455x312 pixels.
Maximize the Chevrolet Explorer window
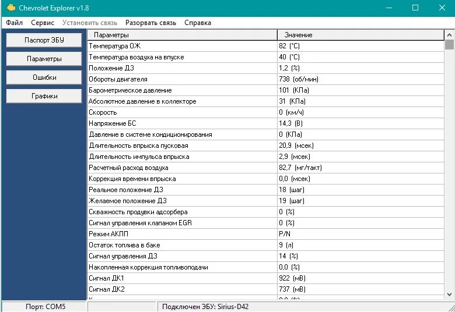point(415,8)
